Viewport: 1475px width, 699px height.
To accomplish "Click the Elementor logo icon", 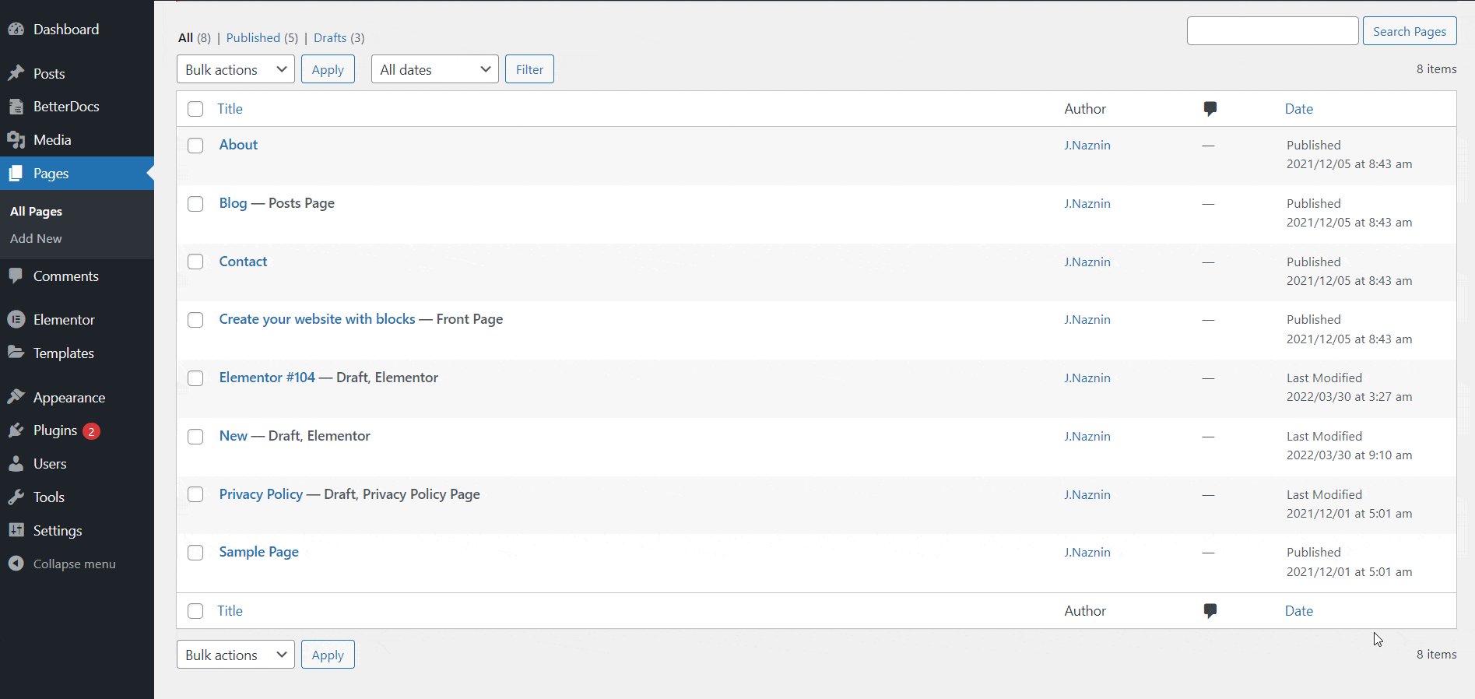I will point(16,320).
